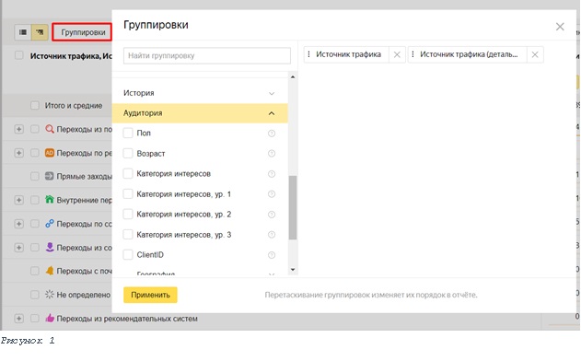This screenshot has height=361, width=581.
Task: Click the purple person source icon
Action: 50,247
